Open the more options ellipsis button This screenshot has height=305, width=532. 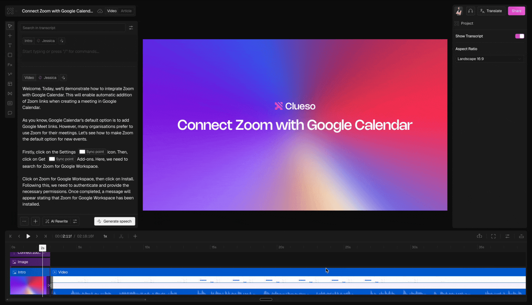[x=25, y=221]
